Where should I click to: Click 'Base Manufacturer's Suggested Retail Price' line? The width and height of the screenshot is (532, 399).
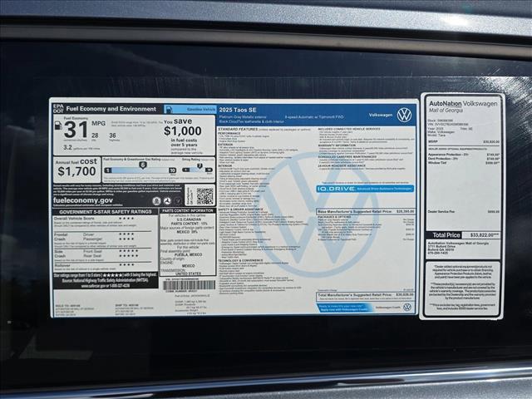(366, 211)
